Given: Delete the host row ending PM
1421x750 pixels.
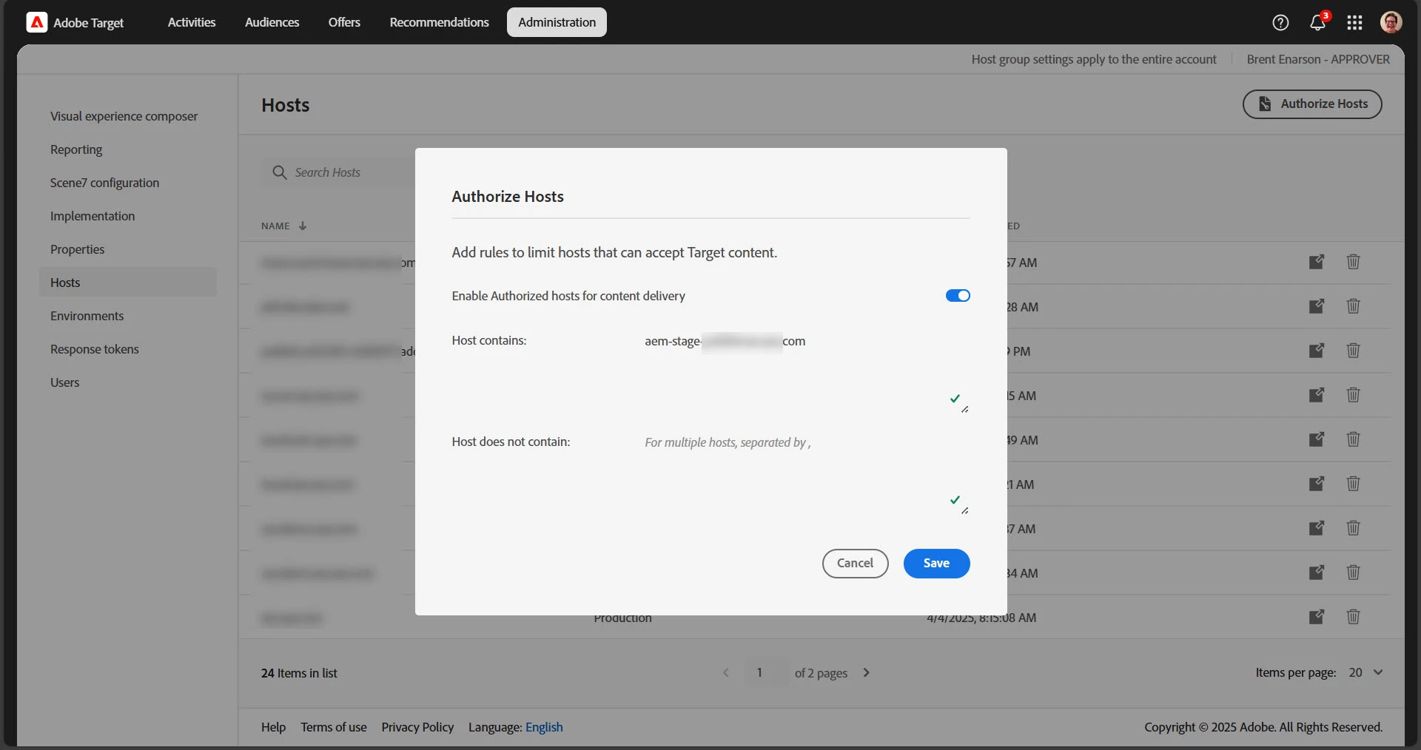Looking at the screenshot, I should [x=1353, y=351].
